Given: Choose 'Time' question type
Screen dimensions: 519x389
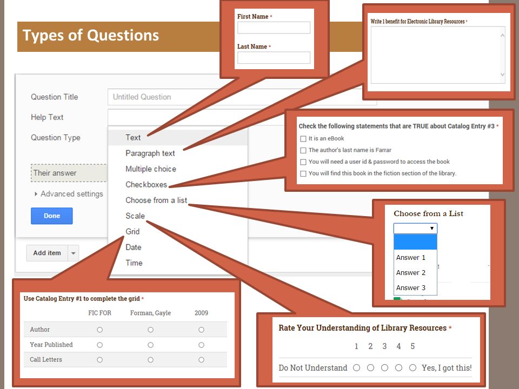Looking at the screenshot, I should tap(134, 263).
